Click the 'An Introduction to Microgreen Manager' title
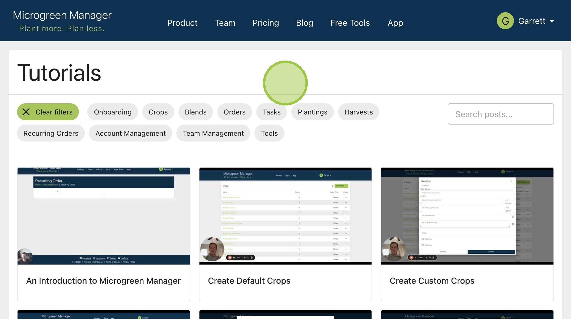Viewport: 571px width, 319px height. [x=103, y=281]
